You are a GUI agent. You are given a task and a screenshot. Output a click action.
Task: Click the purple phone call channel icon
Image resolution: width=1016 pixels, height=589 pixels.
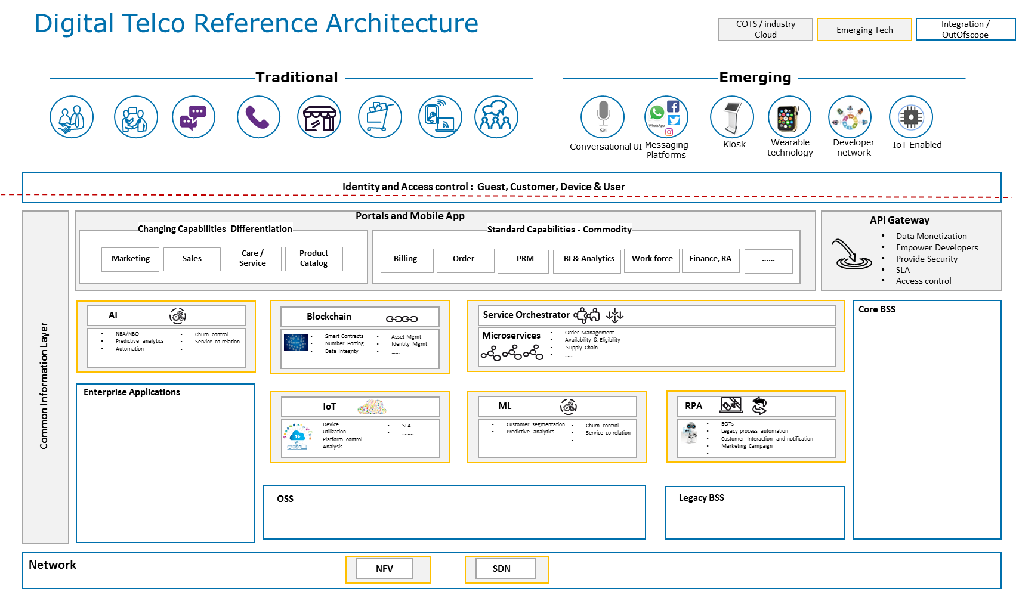coord(258,117)
